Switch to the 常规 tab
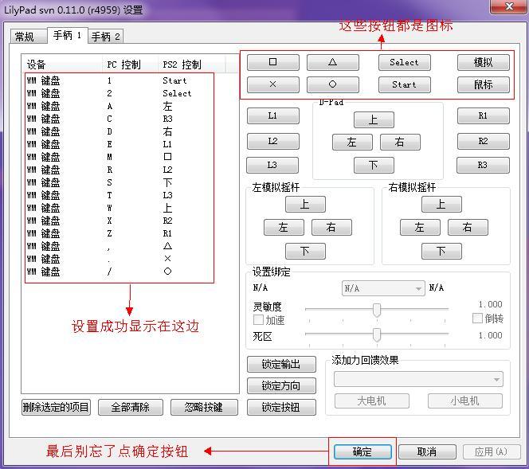Screen dimensions: 529x469 coord(29,37)
